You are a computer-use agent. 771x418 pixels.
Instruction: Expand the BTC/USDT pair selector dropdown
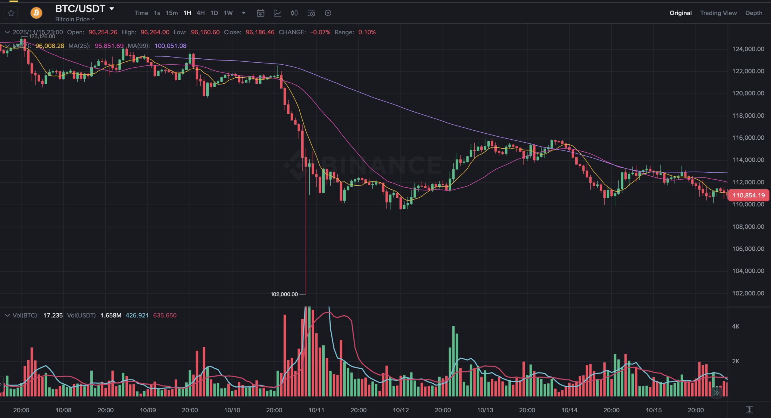pyautogui.click(x=112, y=9)
